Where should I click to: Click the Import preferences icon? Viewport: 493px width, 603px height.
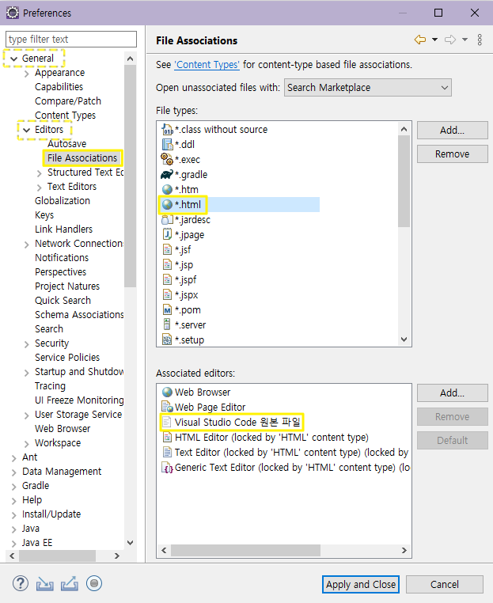[x=44, y=584]
